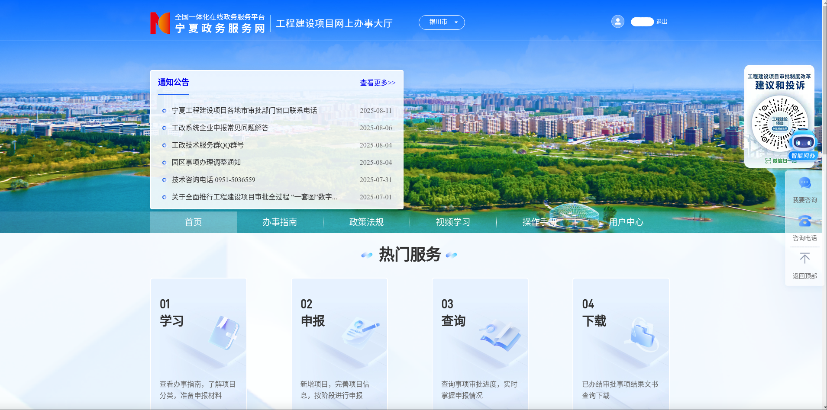Open the 智能问办 robot assistant
The height and width of the screenshot is (410, 827).
(803, 145)
